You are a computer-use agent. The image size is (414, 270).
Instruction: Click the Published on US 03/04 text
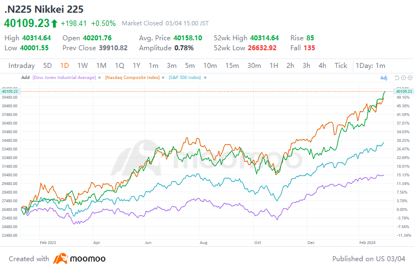(x=369, y=258)
